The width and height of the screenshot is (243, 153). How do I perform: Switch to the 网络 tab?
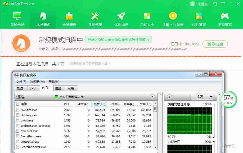pos(72,88)
